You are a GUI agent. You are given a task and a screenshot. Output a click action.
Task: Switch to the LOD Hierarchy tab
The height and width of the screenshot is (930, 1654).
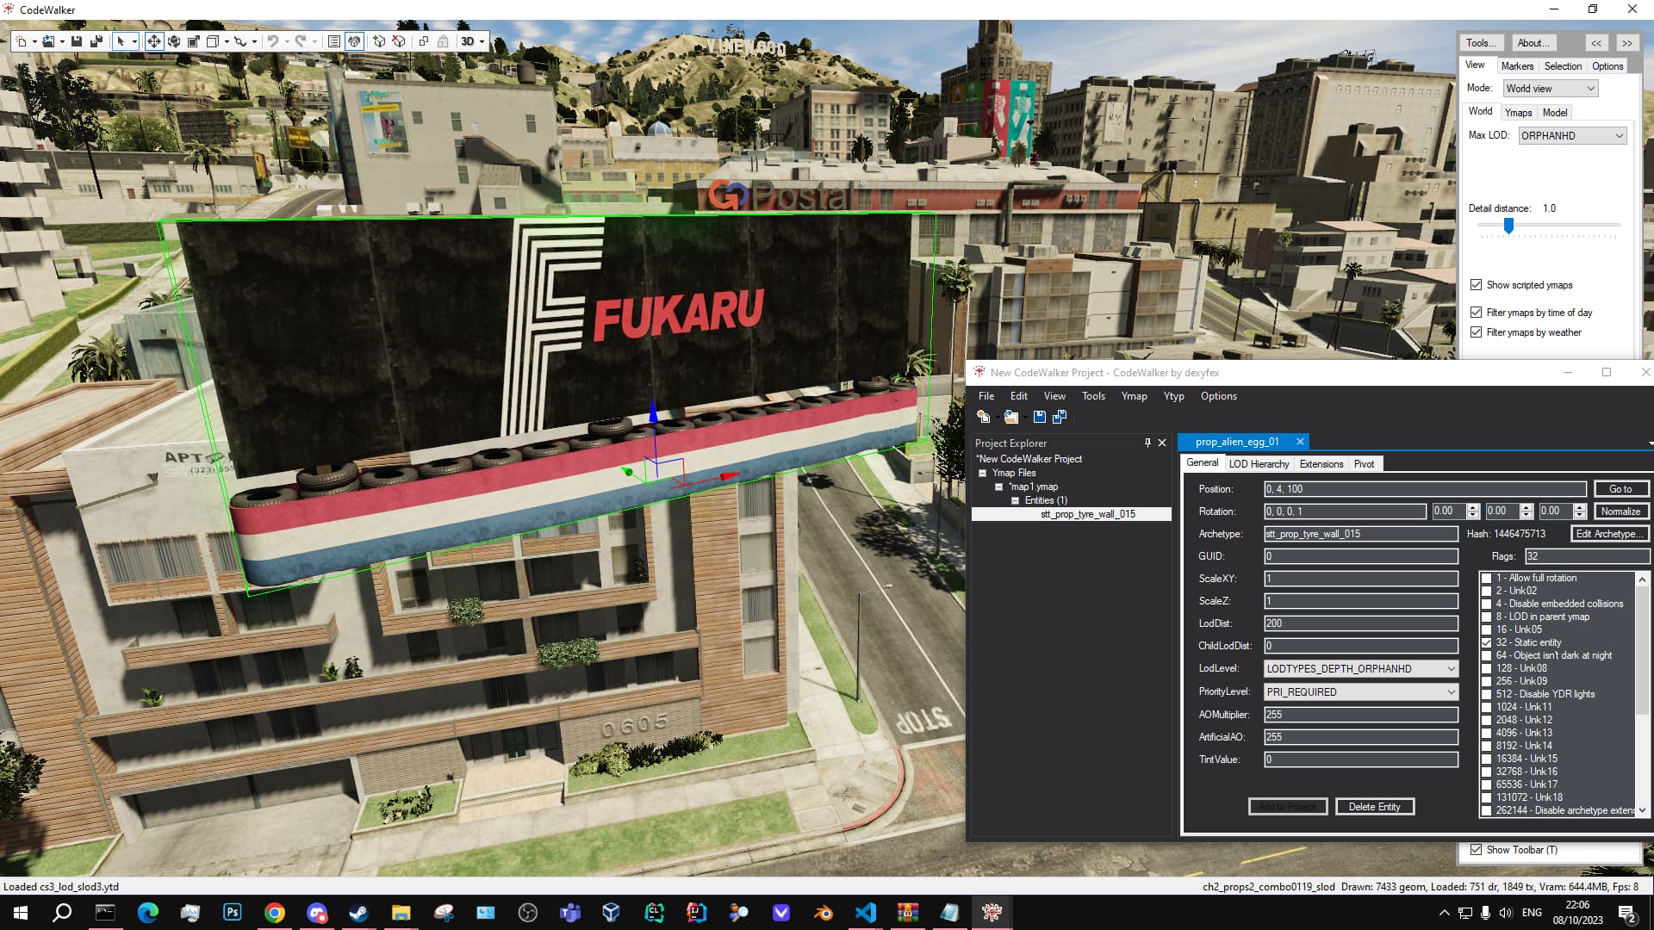click(x=1259, y=464)
